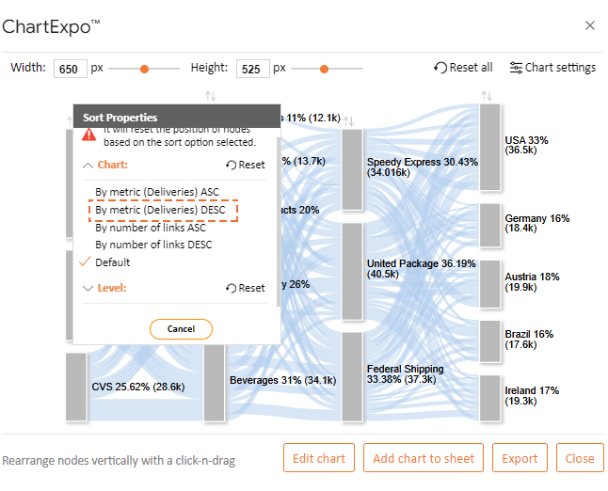Click the Export button
The image size is (608, 491).
[520, 458]
